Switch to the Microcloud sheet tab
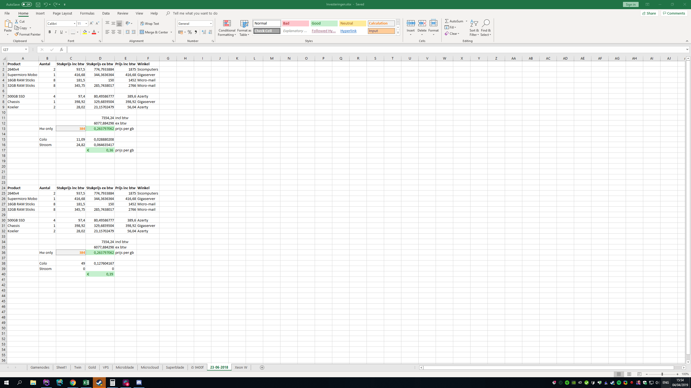This screenshot has height=388, width=691. pyautogui.click(x=150, y=367)
